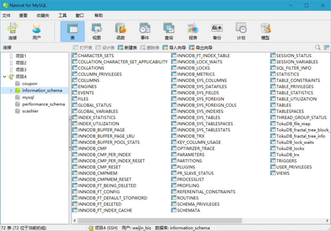
Task: Open the 函数 (Function) toolbar icon
Action: click(121, 31)
